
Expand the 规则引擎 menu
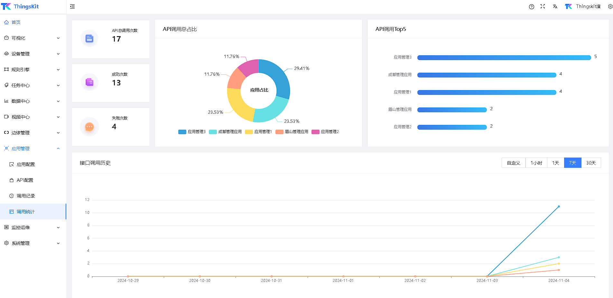pyautogui.click(x=32, y=70)
